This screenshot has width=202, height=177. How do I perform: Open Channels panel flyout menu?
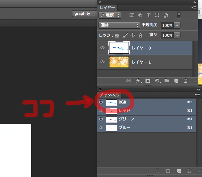point(198,95)
